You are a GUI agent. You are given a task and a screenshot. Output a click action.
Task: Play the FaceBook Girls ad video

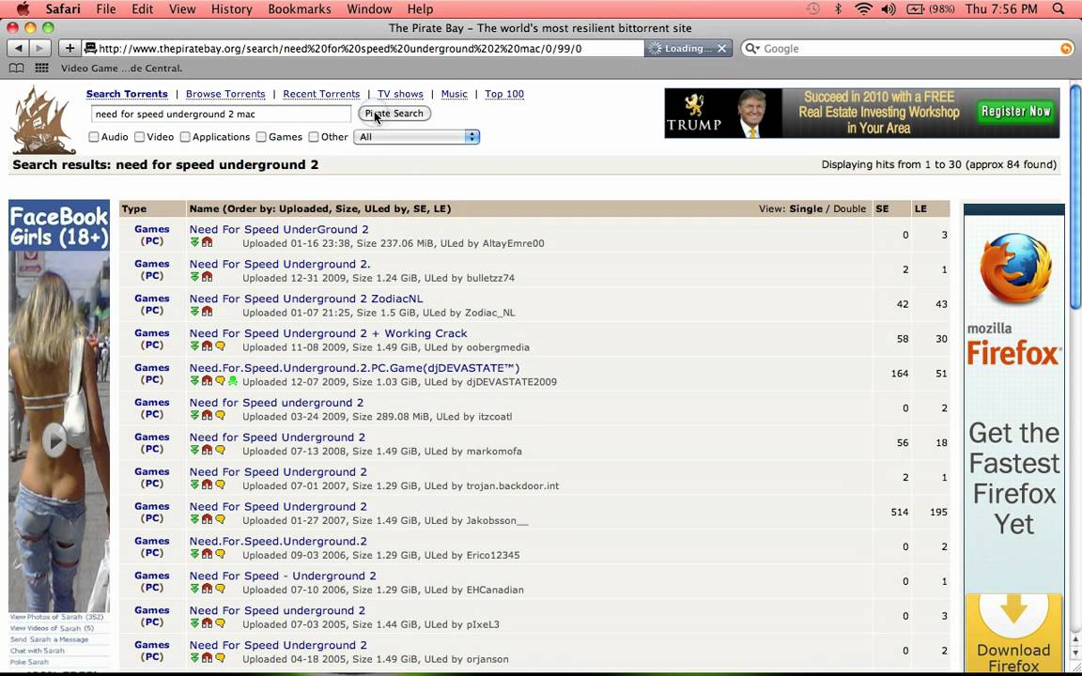tap(54, 439)
